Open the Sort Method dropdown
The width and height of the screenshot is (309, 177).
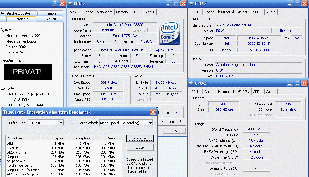[x=150, y=123]
